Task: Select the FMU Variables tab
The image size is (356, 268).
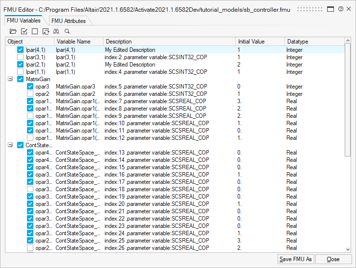Action: (x=24, y=21)
